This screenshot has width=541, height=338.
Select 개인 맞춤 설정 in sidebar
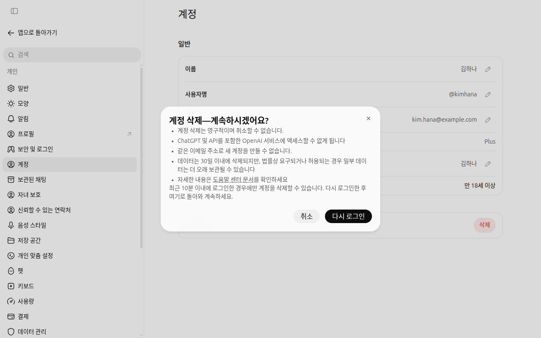click(70, 256)
